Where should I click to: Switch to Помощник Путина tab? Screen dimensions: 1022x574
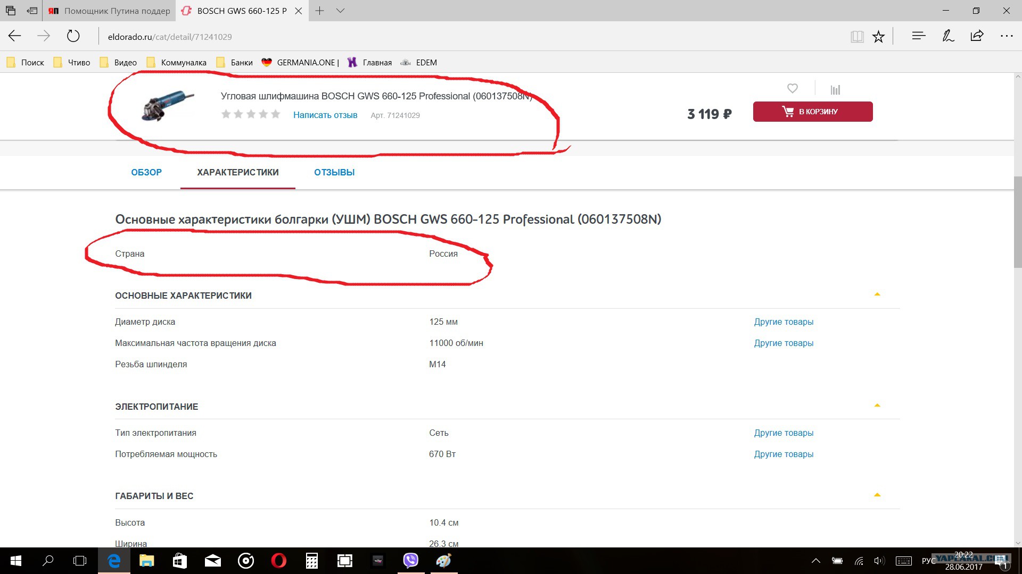pyautogui.click(x=109, y=11)
